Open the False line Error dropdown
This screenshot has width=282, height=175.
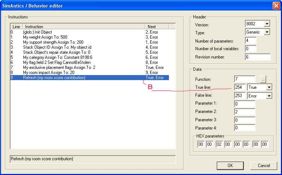[x=269, y=96]
